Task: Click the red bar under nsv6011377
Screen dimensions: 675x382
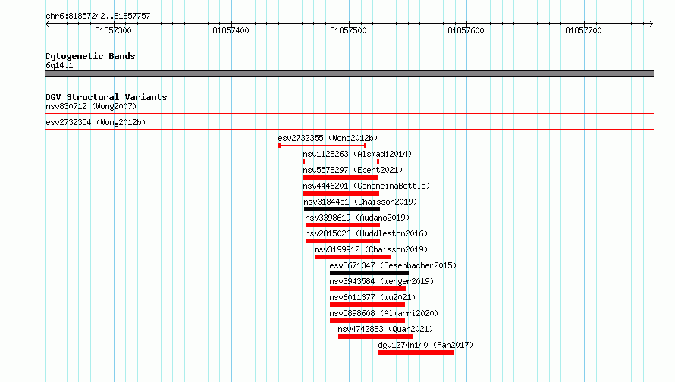Action: coord(368,305)
